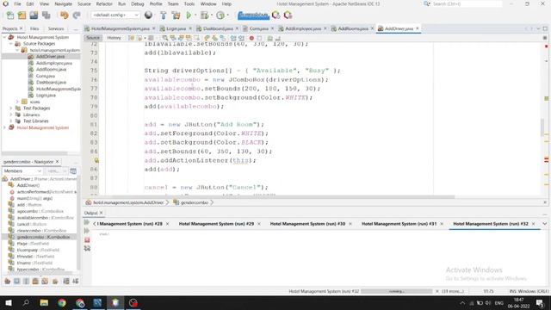Click the blue highlighted toolbar button

point(253,15)
